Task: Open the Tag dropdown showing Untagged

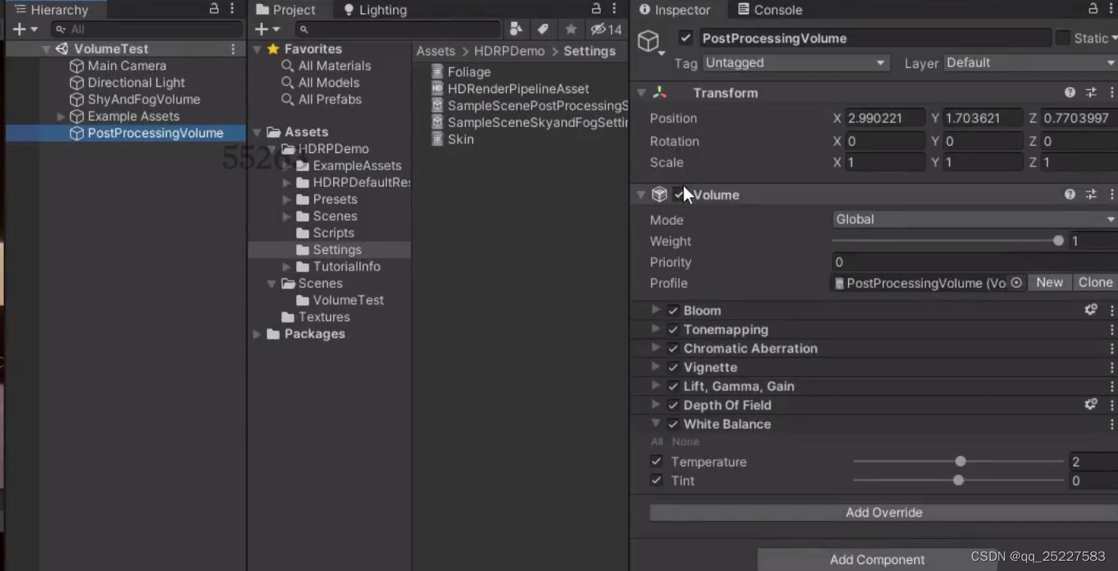Action: [x=793, y=62]
